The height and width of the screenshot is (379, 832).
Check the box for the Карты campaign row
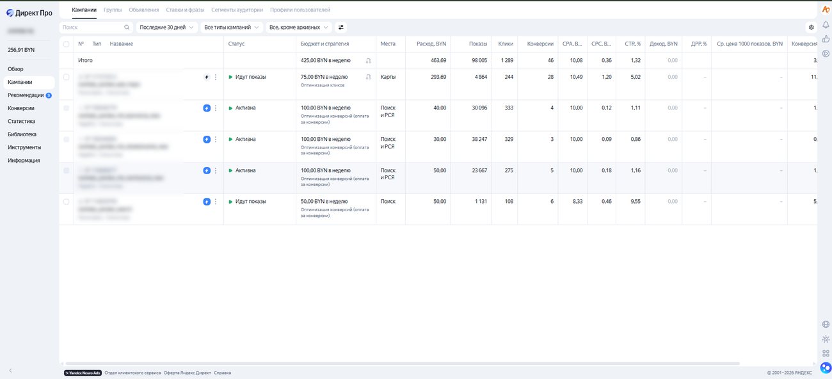[x=67, y=77]
